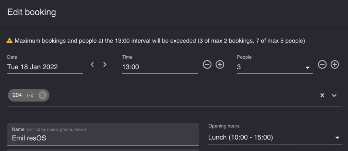Open the Opening hours dropdown arrow
Screen dimensions: 348x151
pos(337,138)
